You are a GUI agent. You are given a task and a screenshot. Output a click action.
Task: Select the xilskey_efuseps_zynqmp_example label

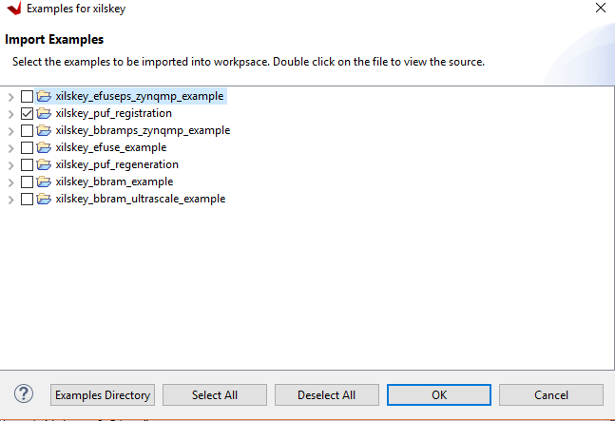(x=140, y=96)
